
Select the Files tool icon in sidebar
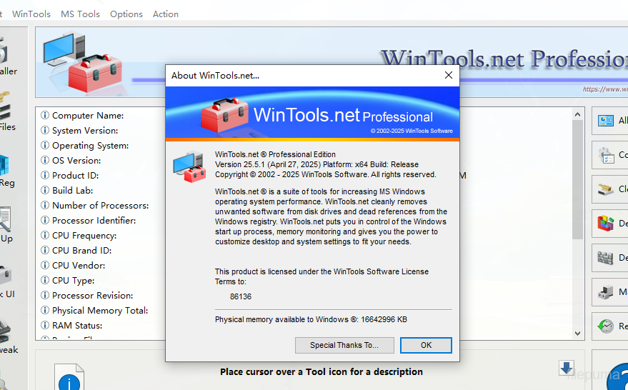[x=5, y=107]
